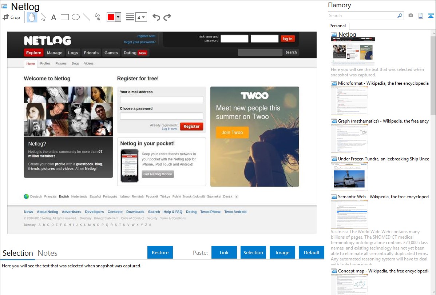This screenshot has height=295, width=436.
Task: Click the blue arrow icon beside the page icon
Action: (x=431, y=16)
